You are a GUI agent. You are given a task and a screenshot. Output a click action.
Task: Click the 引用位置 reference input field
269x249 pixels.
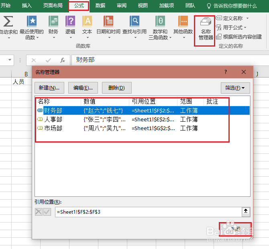tap(149, 212)
